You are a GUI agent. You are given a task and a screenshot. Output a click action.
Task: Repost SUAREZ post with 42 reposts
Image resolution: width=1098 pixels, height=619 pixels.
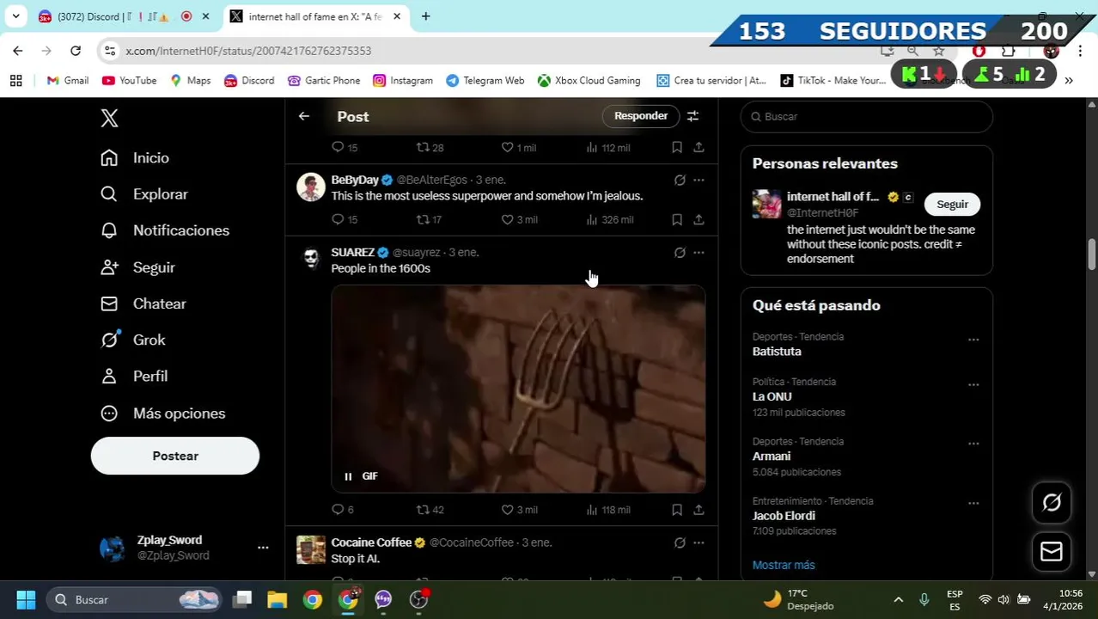pyautogui.click(x=430, y=510)
